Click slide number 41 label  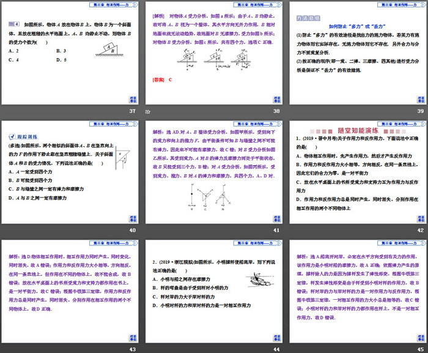276,230
